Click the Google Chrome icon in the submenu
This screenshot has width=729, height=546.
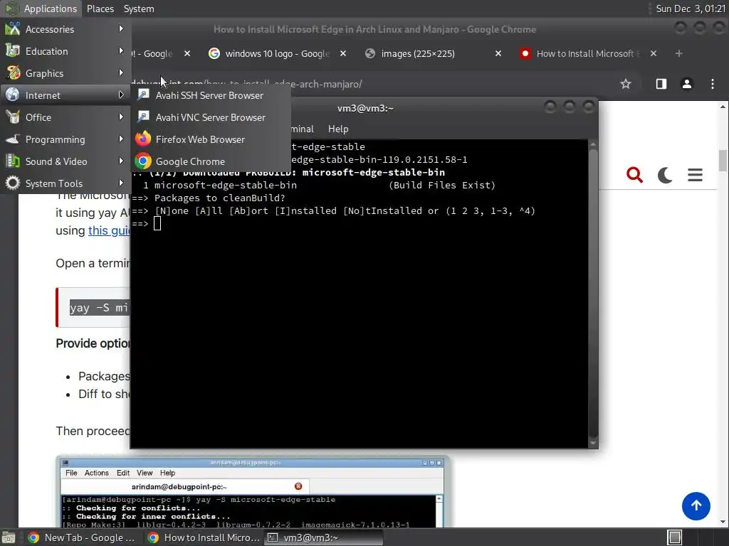(143, 161)
